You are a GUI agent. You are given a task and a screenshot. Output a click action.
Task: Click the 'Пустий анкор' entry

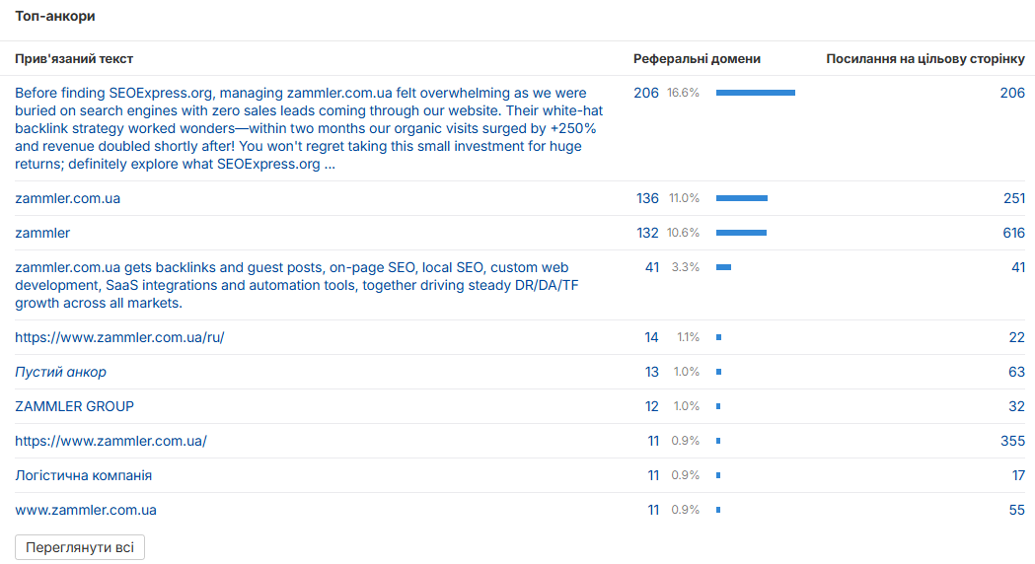click(61, 372)
